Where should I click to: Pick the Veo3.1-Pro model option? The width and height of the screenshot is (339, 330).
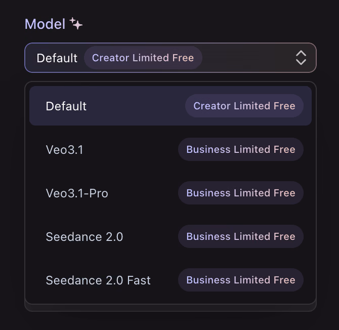tap(171, 193)
